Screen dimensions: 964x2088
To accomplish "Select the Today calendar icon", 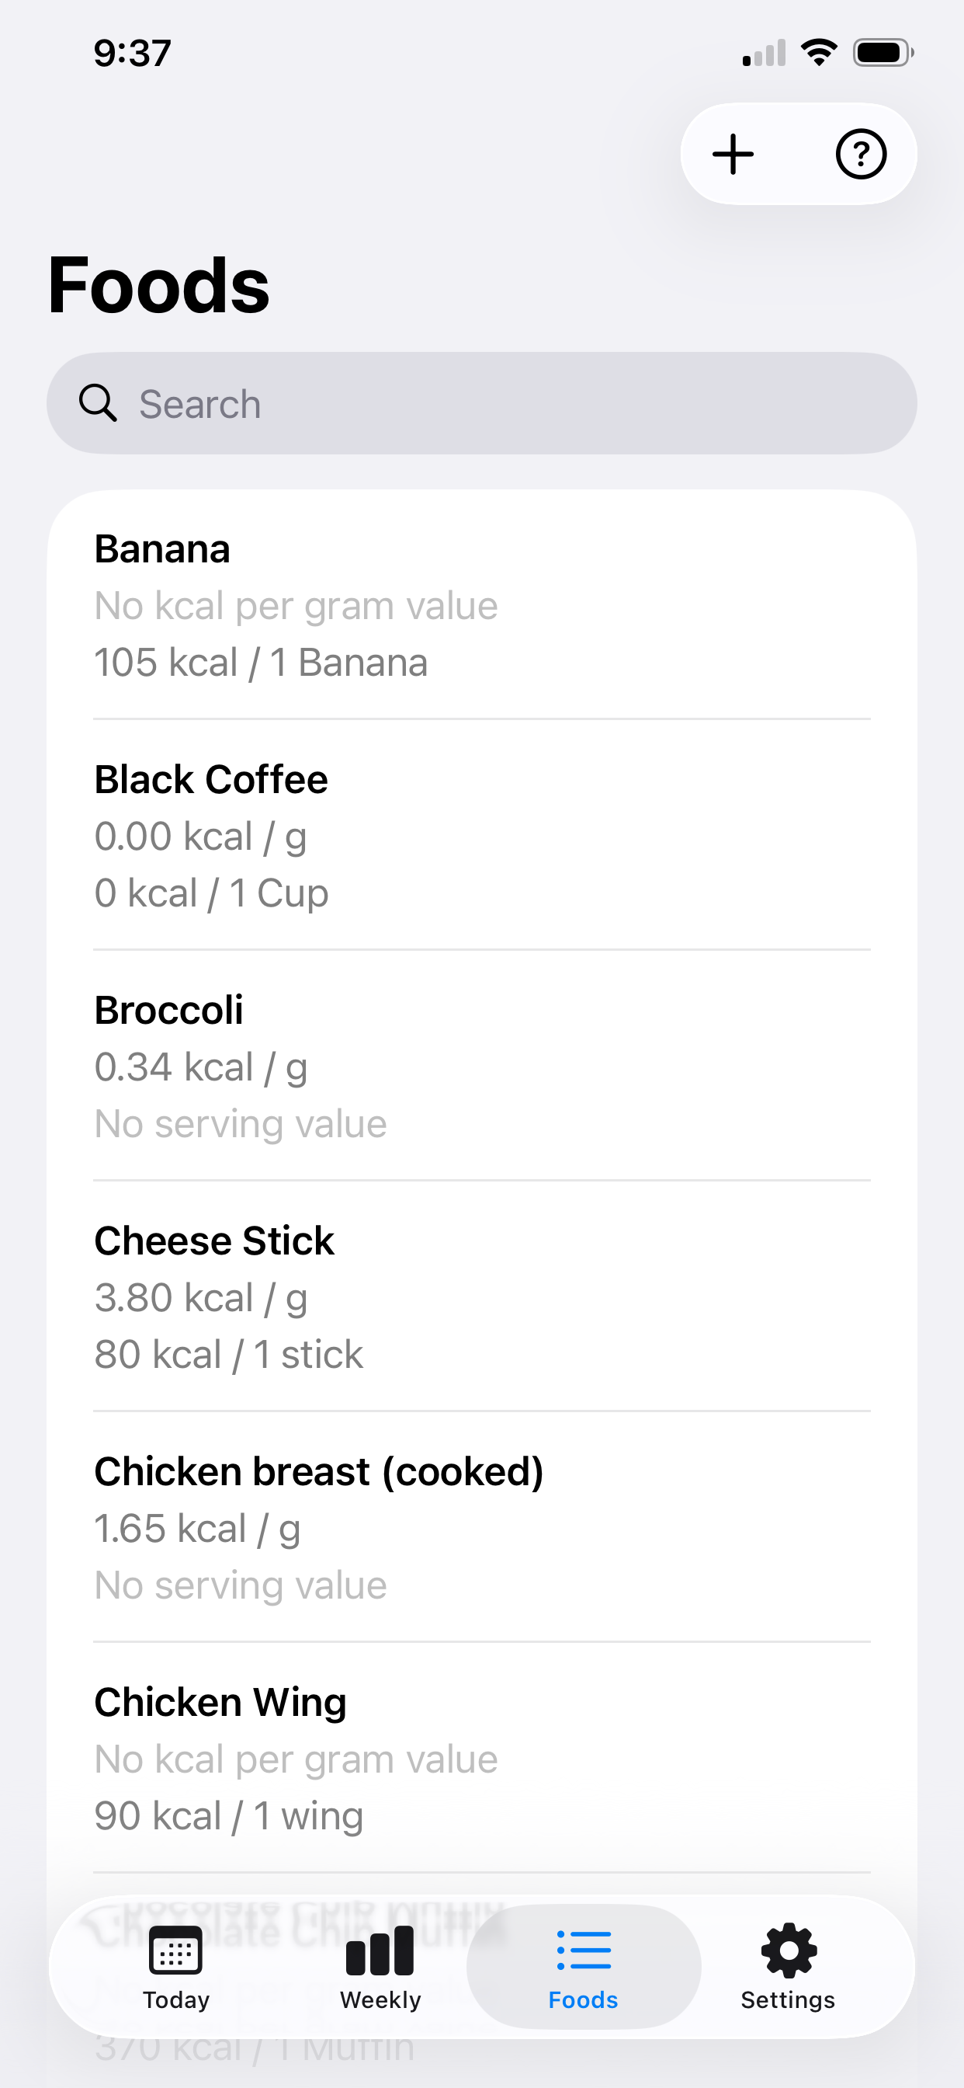I will coord(175,1951).
